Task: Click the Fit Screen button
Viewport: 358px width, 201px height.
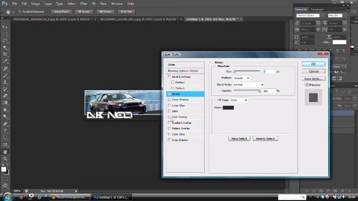Action: tap(84, 12)
